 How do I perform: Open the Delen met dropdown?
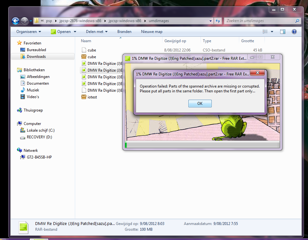[97, 32]
